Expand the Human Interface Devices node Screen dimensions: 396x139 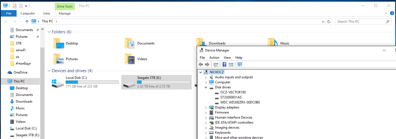[x=206, y=117]
